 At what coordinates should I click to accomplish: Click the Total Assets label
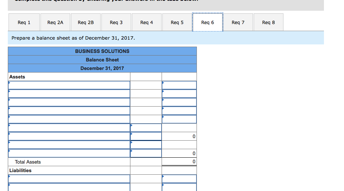(x=28, y=162)
